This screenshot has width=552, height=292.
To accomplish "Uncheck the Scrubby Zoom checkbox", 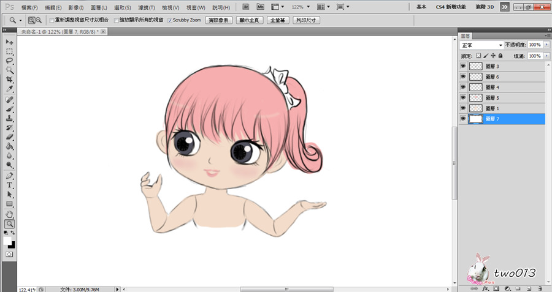I will tap(170, 20).
